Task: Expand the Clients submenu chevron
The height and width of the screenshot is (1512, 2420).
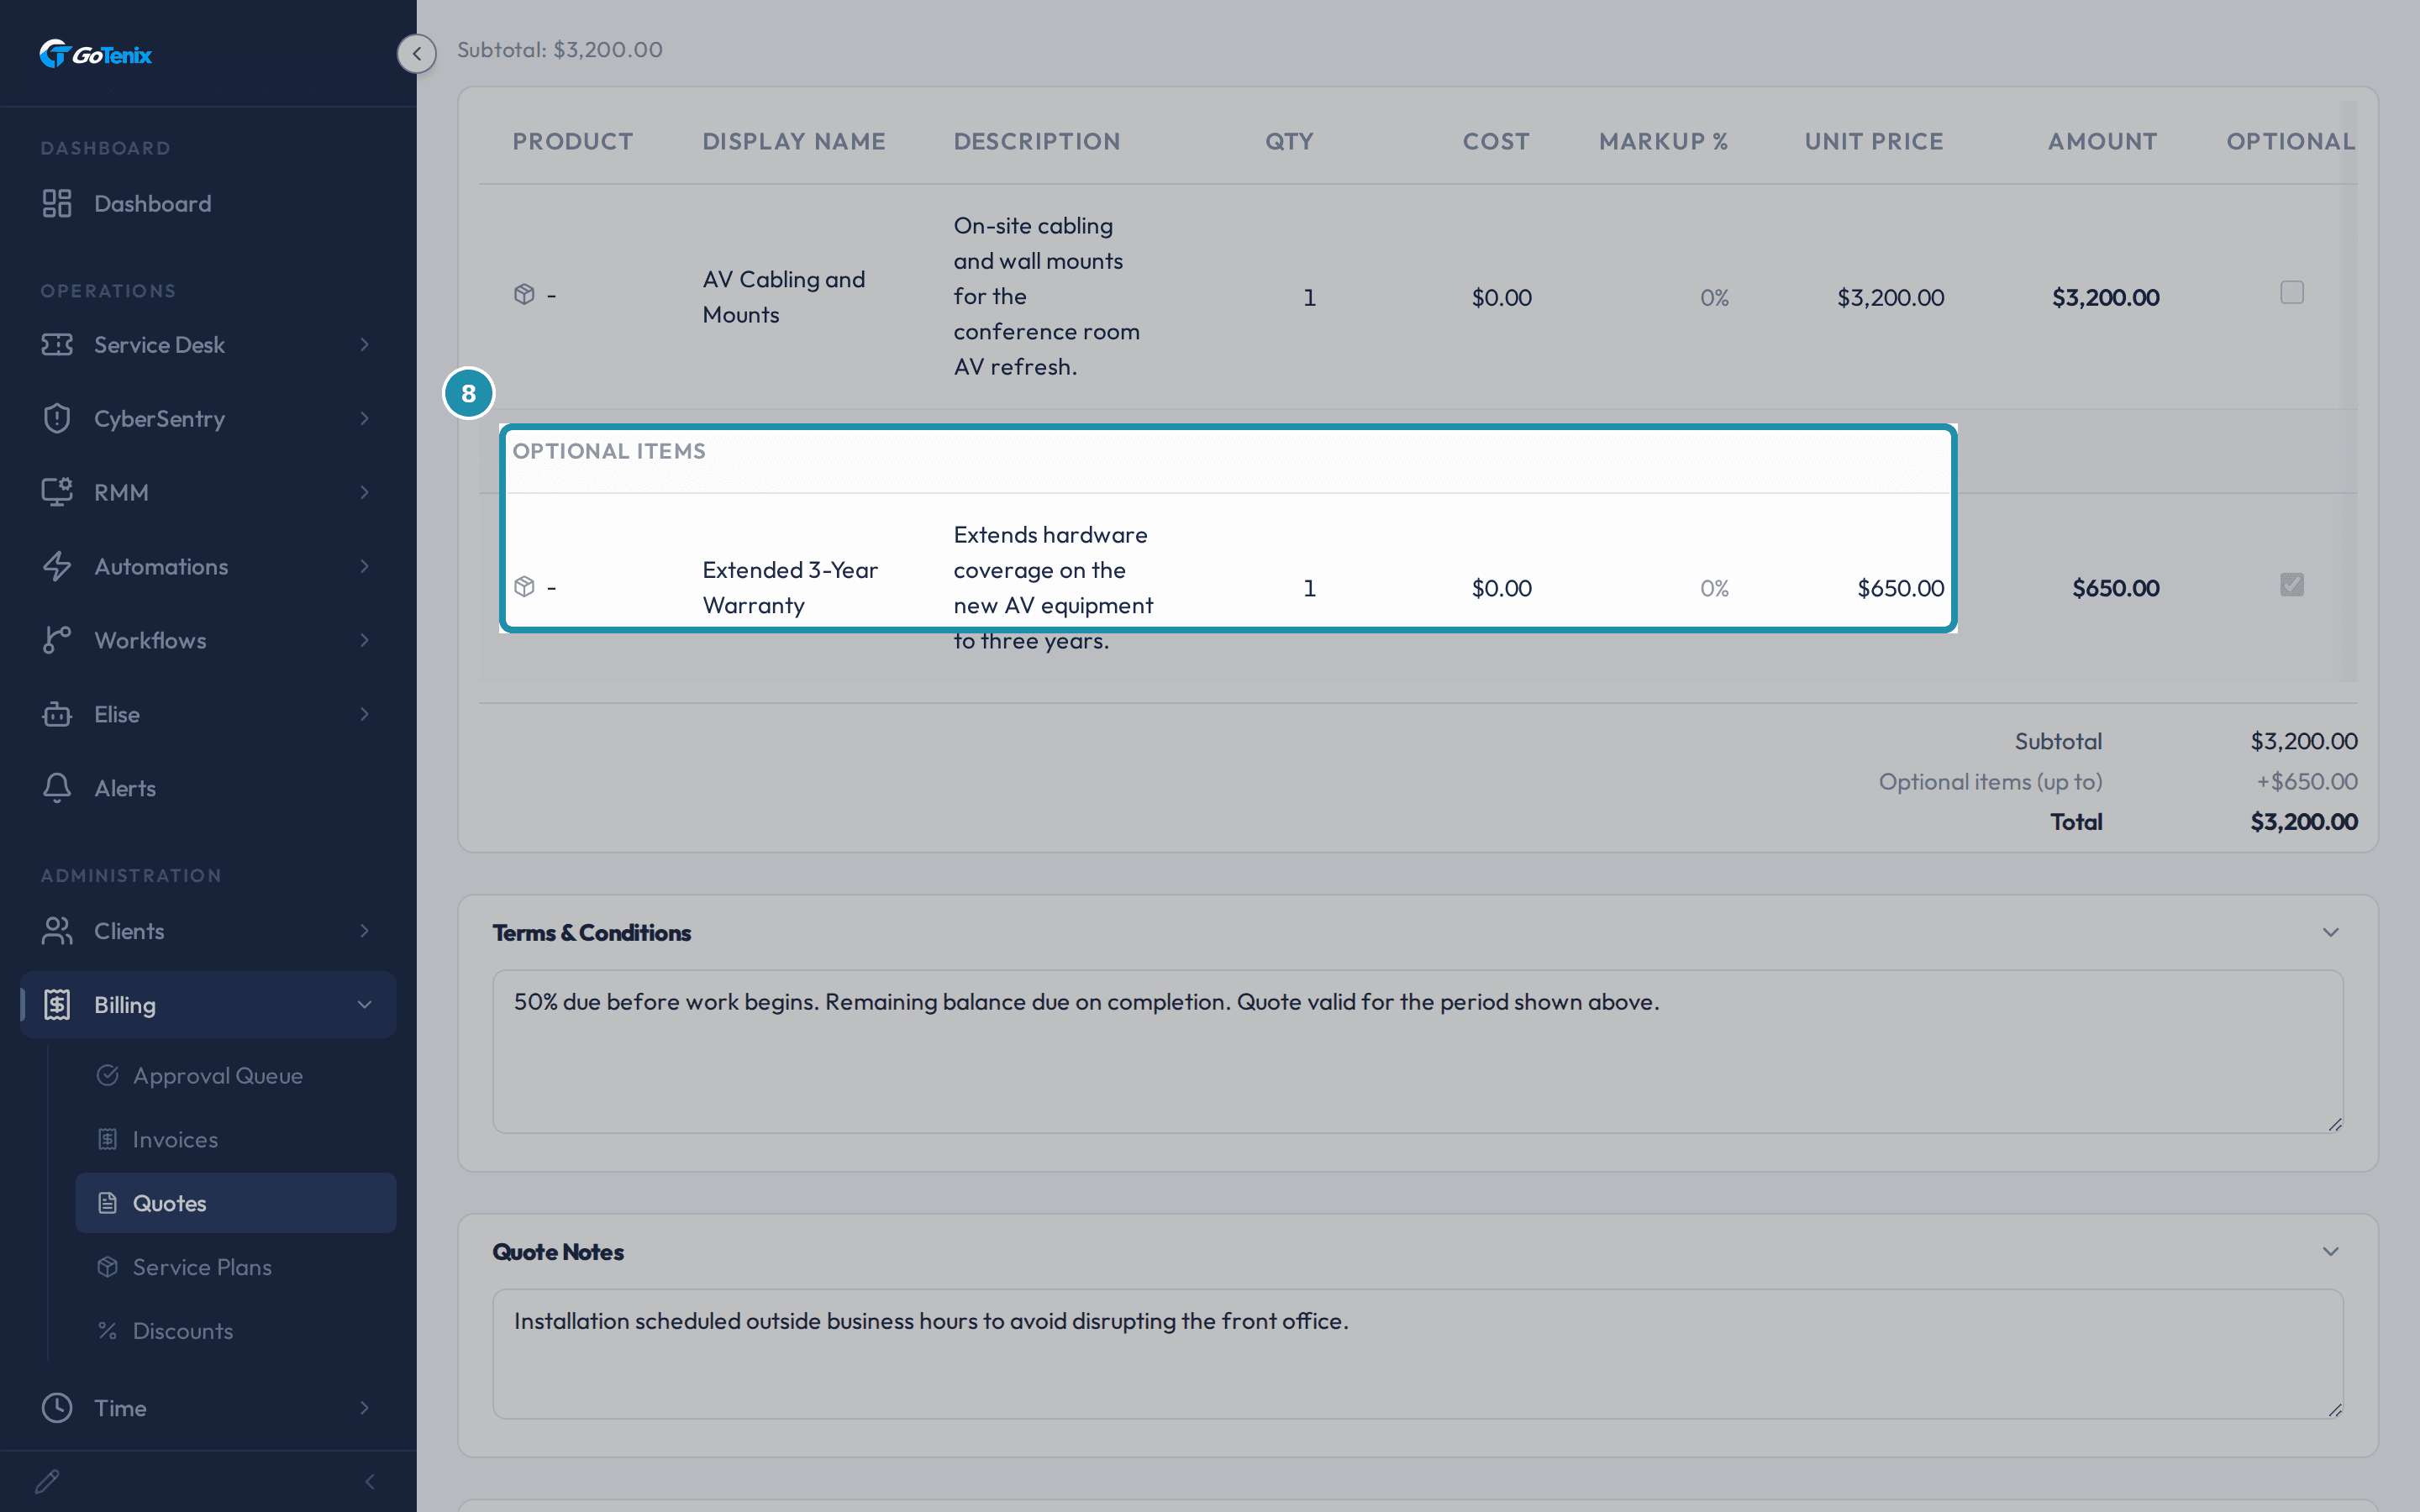Action: coord(364,931)
